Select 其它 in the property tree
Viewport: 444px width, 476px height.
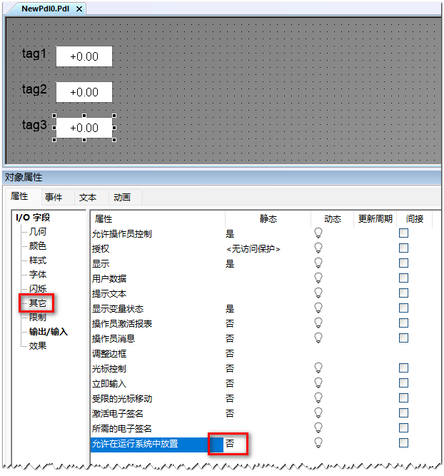pyautogui.click(x=38, y=303)
